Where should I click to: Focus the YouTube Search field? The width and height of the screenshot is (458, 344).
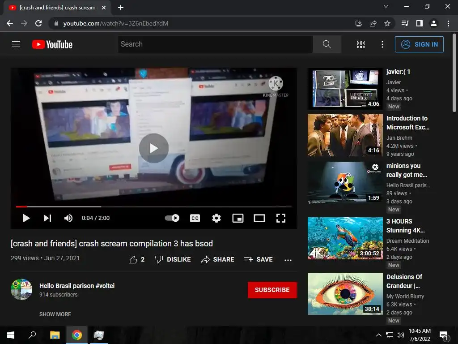point(215,44)
